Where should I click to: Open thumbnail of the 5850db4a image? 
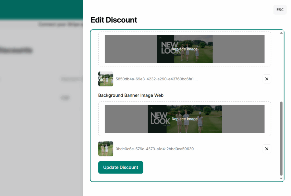pyautogui.click(x=106, y=79)
